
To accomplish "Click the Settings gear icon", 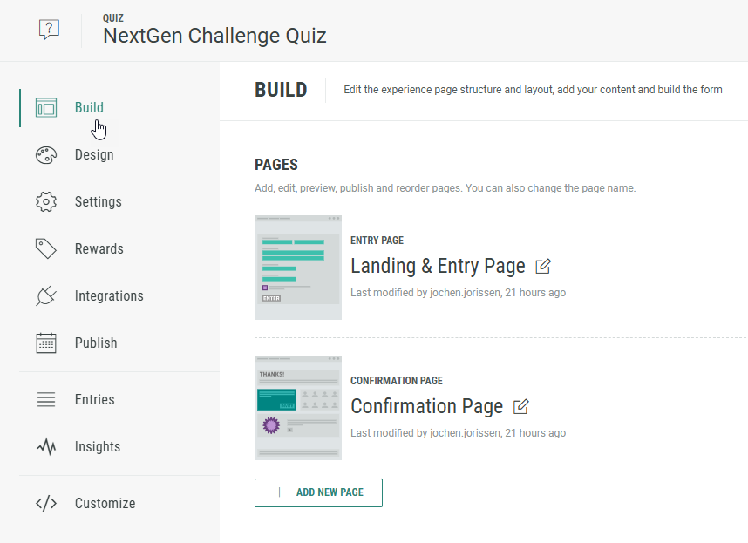I will click(46, 202).
